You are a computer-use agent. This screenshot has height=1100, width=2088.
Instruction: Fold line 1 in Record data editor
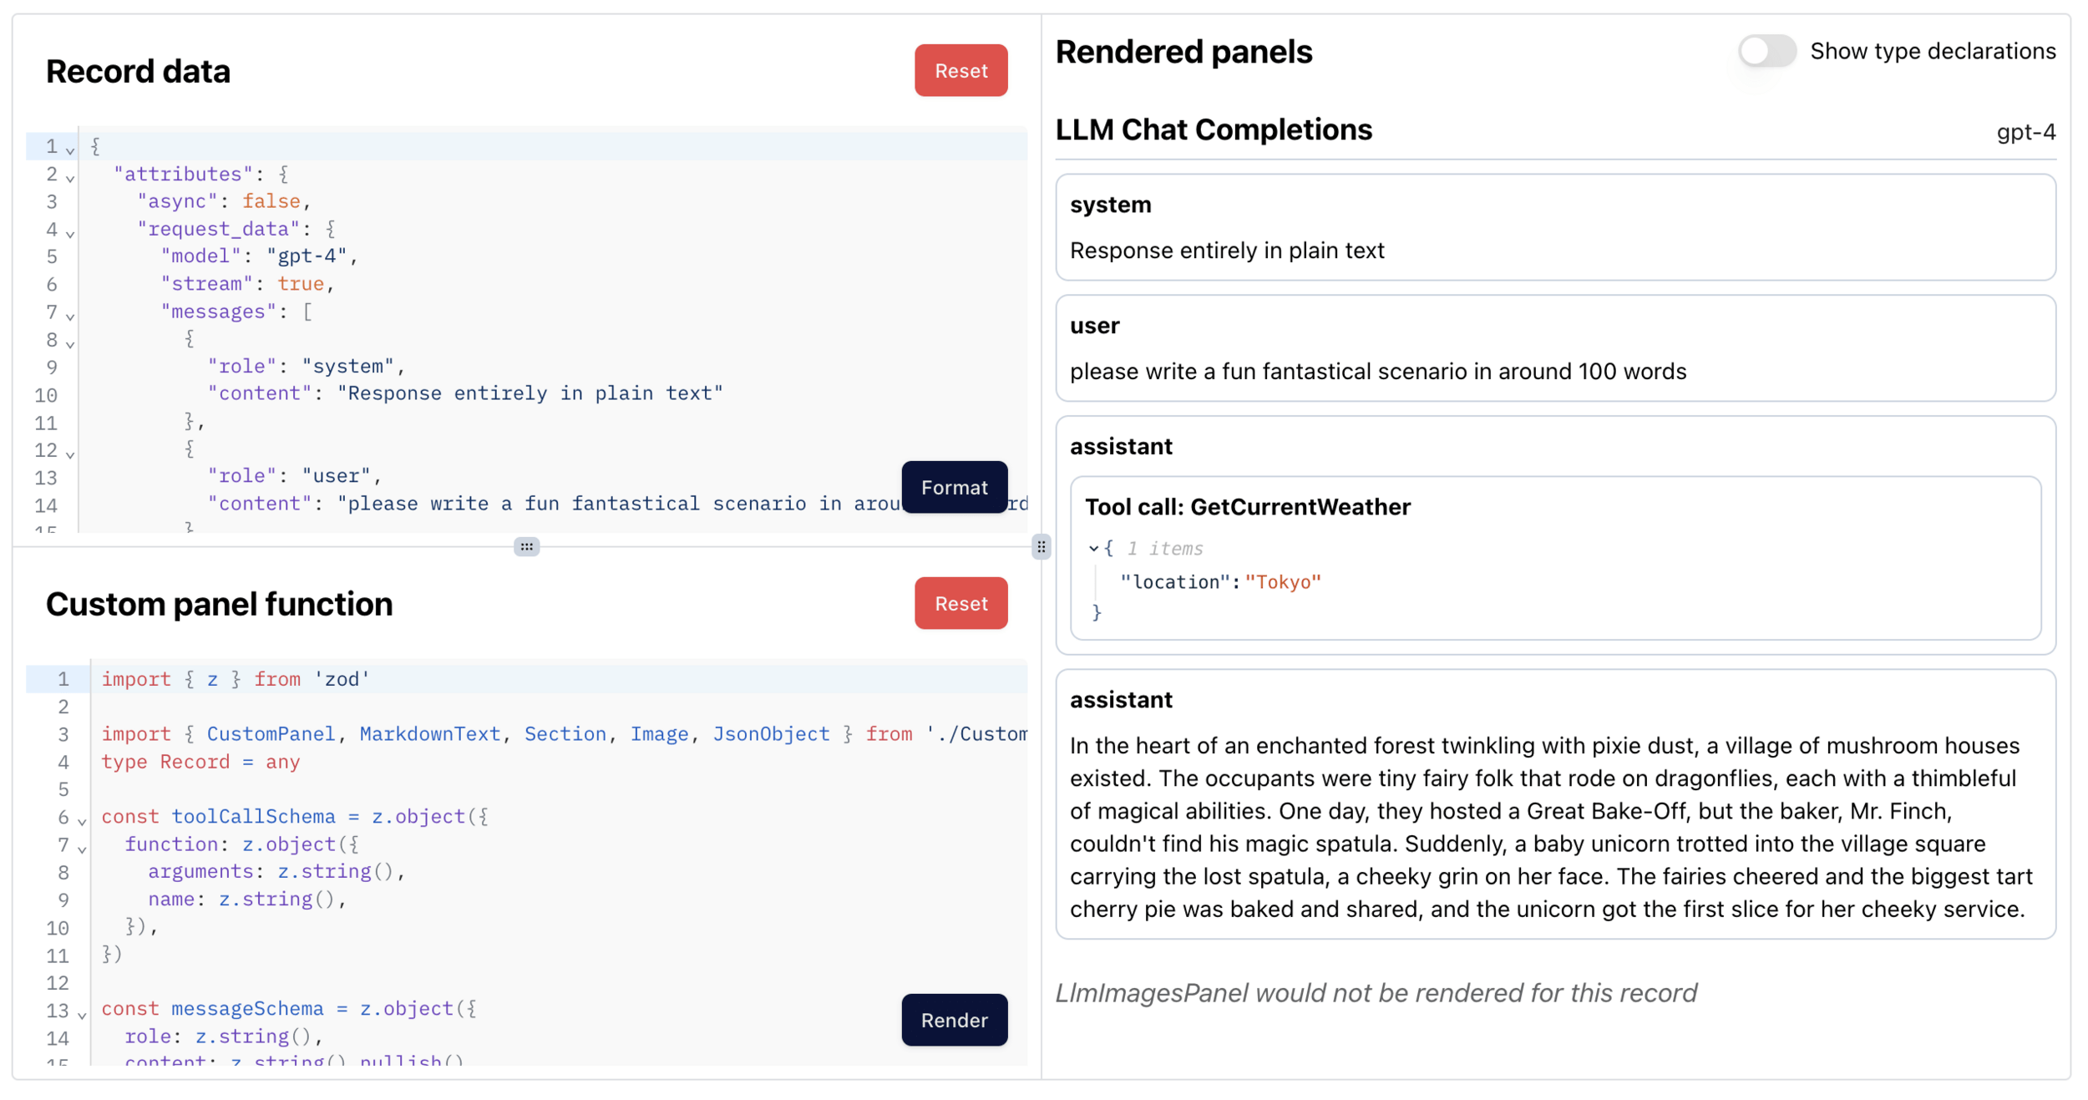point(71,150)
